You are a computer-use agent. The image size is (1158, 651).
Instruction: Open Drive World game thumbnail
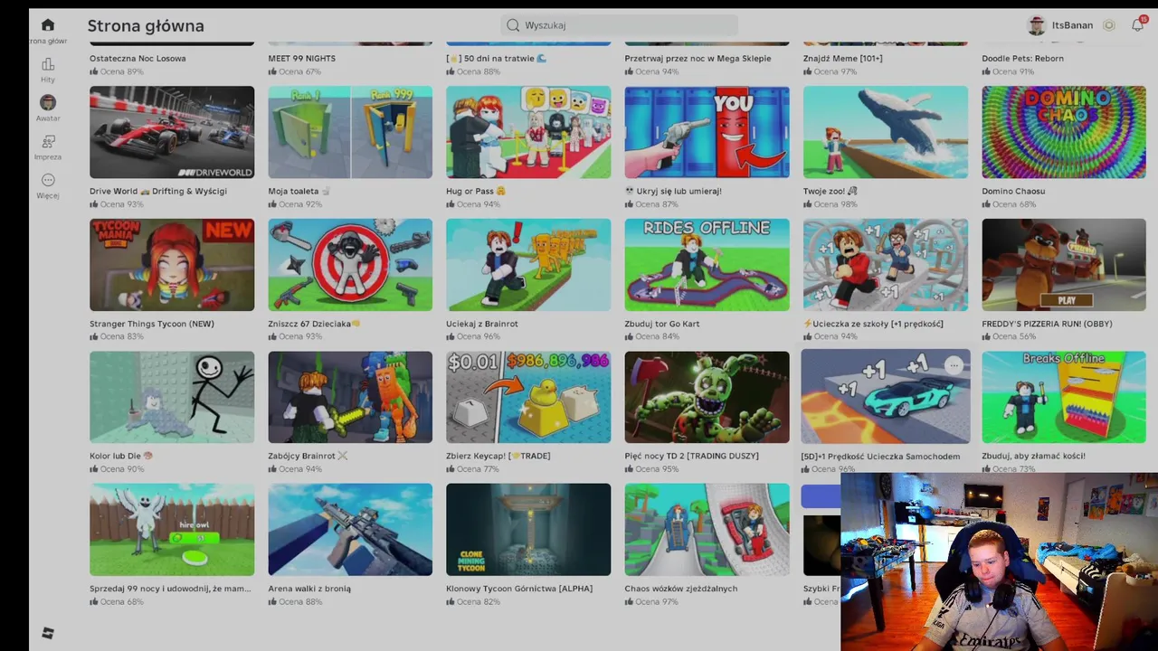tap(172, 132)
